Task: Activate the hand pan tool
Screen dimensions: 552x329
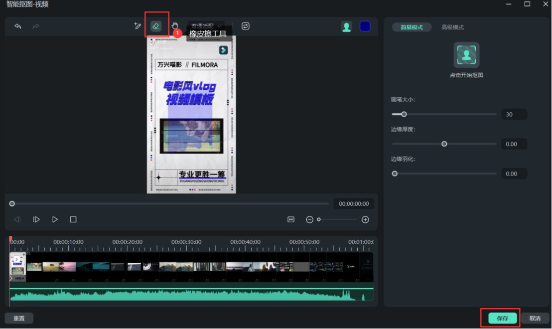Action: (175, 26)
